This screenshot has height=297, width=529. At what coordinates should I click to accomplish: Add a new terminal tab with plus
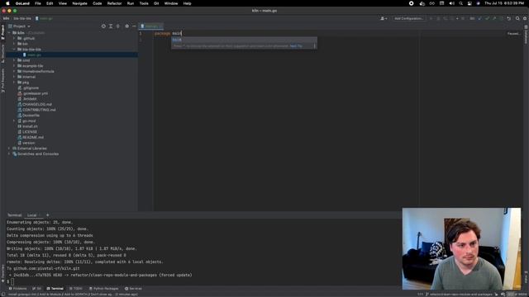pyautogui.click(x=48, y=214)
